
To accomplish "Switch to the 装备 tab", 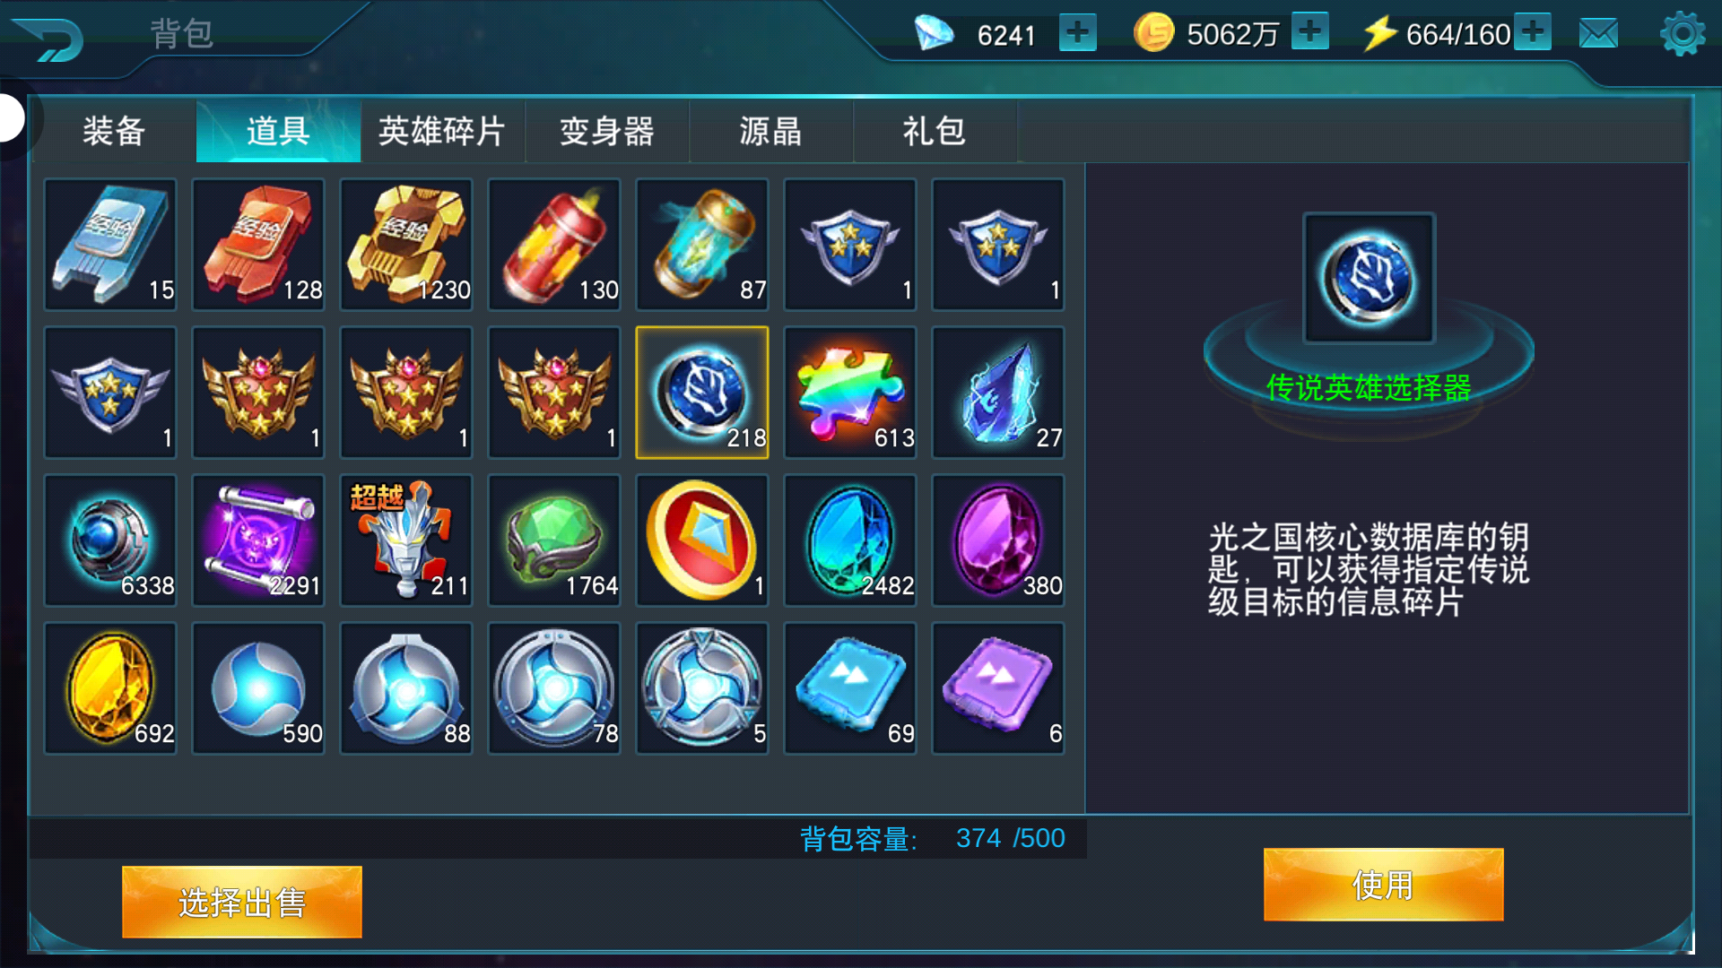I will click(x=114, y=131).
